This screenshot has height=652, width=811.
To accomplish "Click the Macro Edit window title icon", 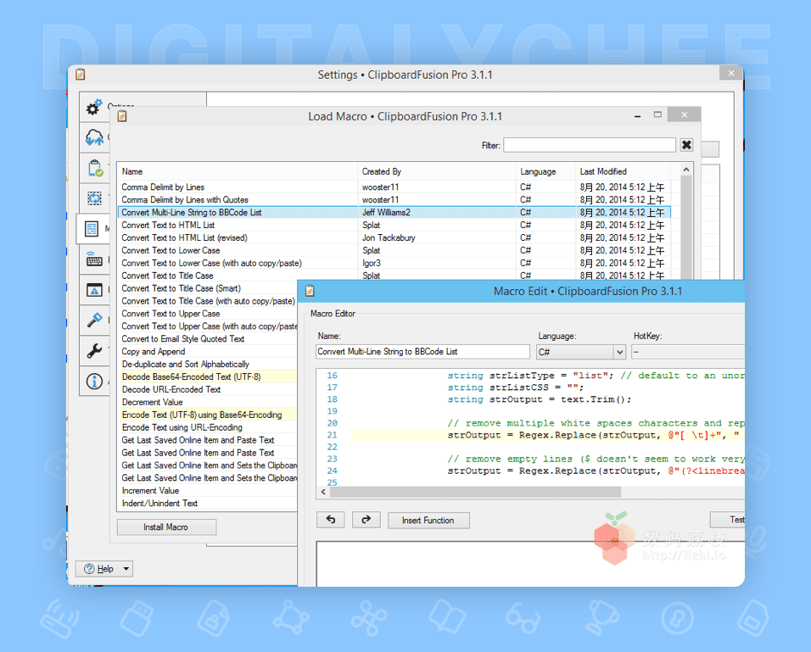I will tap(310, 291).
